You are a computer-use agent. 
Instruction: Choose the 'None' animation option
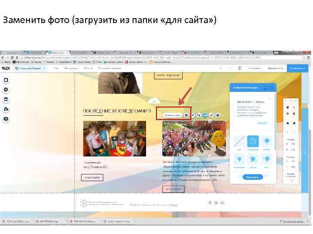239,142
